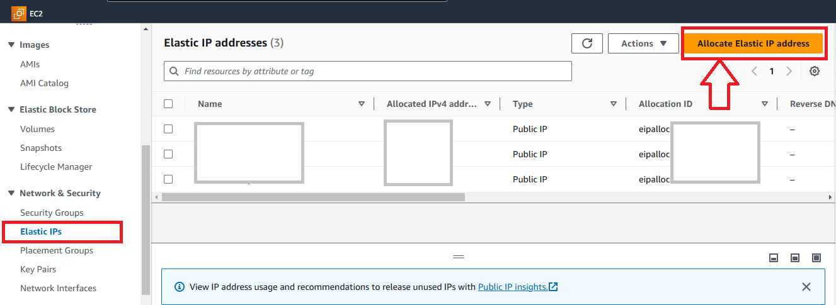Open Network Interfaces in the sidebar
The width and height of the screenshot is (836, 305).
pyautogui.click(x=58, y=288)
